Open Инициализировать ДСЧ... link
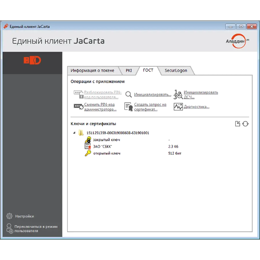Viewport: 260px width, 260px height. pyautogui.click(x=201, y=94)
